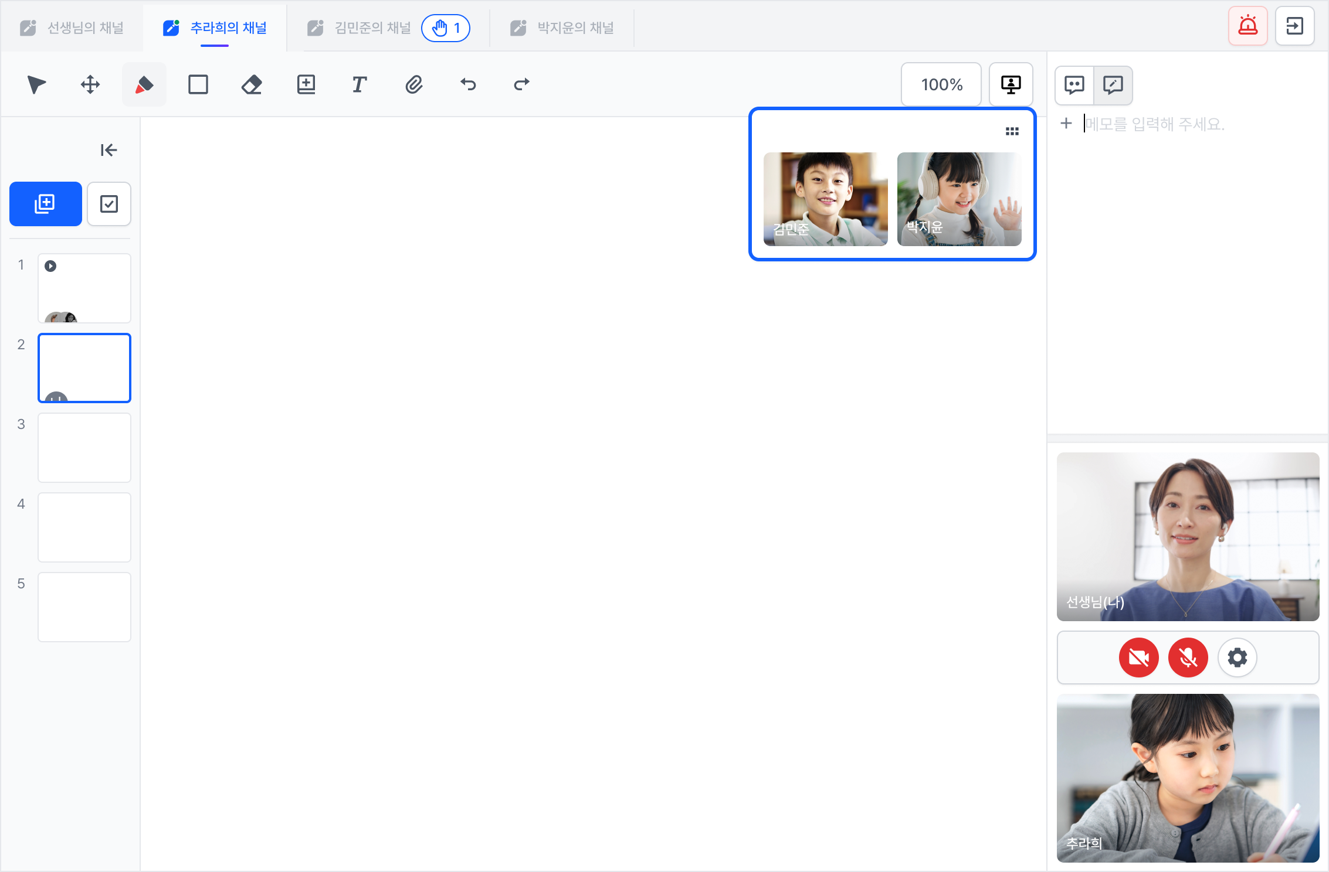Screen dimensions: 1329x872
Task: Click the grid dots icon in video panel
Action: point(1012,131)
